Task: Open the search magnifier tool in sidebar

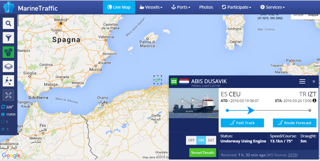Action: (8, 23)
